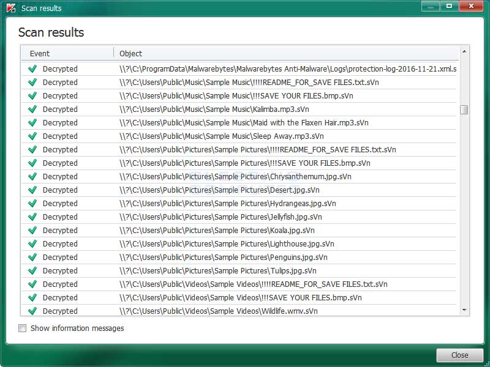
Task: Click green checkmark beside Hydrangeas.jpg.sVn row
Action: [x=32, y=204]
